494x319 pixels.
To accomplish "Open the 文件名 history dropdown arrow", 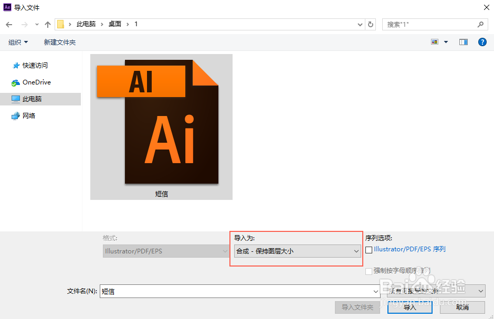I will pos(375,291).
